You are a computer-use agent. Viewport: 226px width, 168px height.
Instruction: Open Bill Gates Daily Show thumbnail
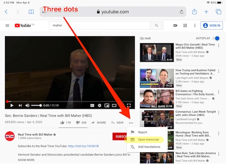[157, 99]
